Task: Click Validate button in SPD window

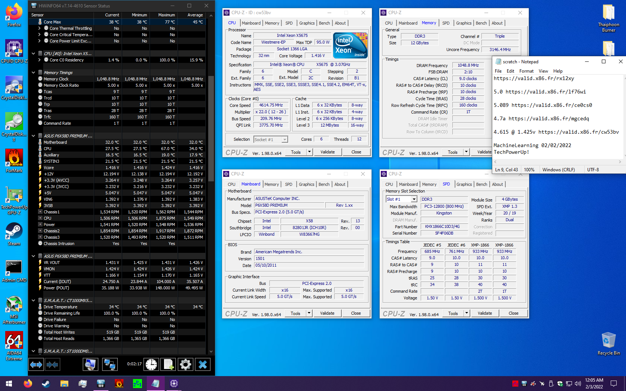Action: [x=485, y=313]
